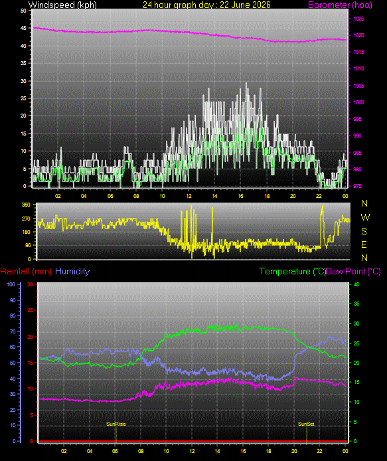Click the S wind direction label
Image resolution: width=387 pixels, height=461 pixels.
click(x=364, y=231)
